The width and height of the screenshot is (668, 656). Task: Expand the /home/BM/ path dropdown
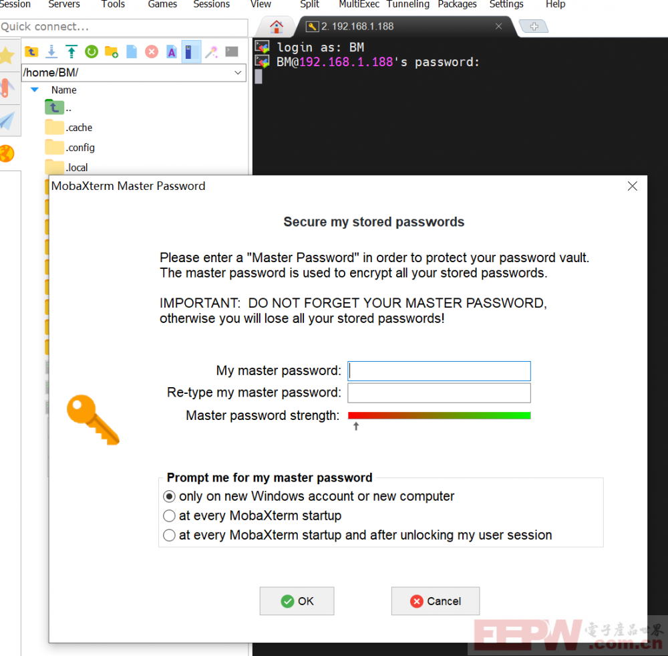238,73
